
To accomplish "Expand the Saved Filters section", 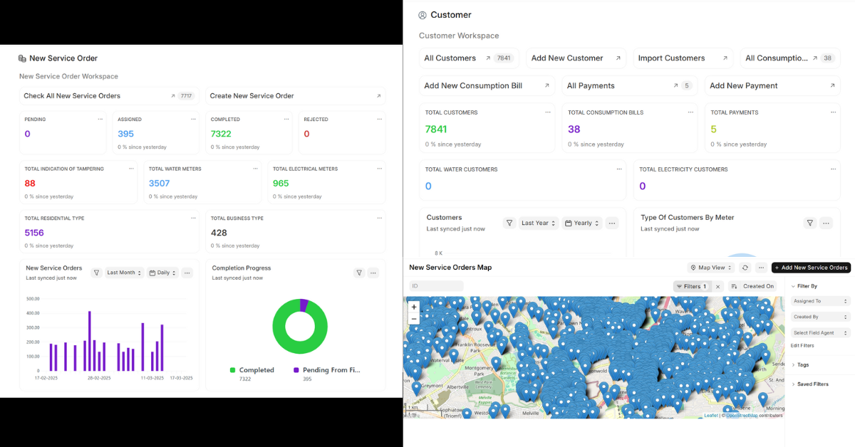I will (812, 384).
